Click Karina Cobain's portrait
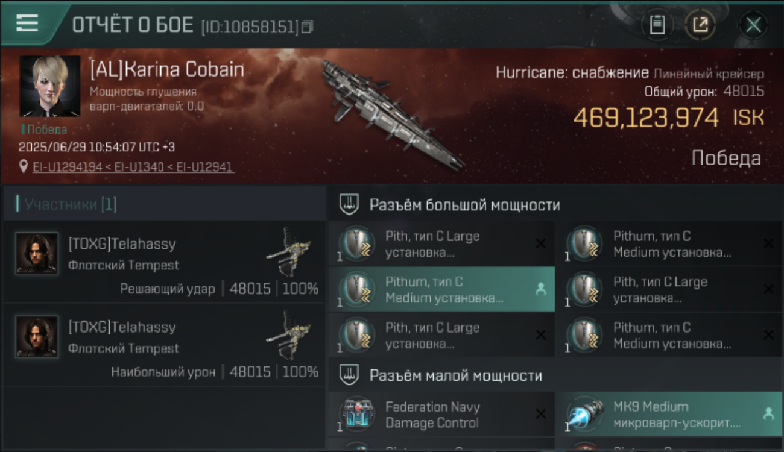Image resolution: width=784 pixels, height=452 pixels. coord(50,86)
